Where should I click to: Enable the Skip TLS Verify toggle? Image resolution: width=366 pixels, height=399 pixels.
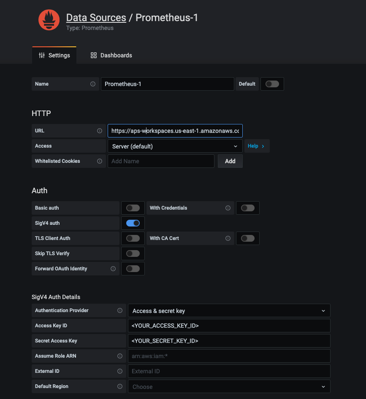(133, 253)
